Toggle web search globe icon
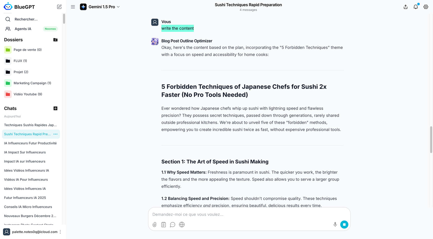433x239 pixels. pos(182,224)
